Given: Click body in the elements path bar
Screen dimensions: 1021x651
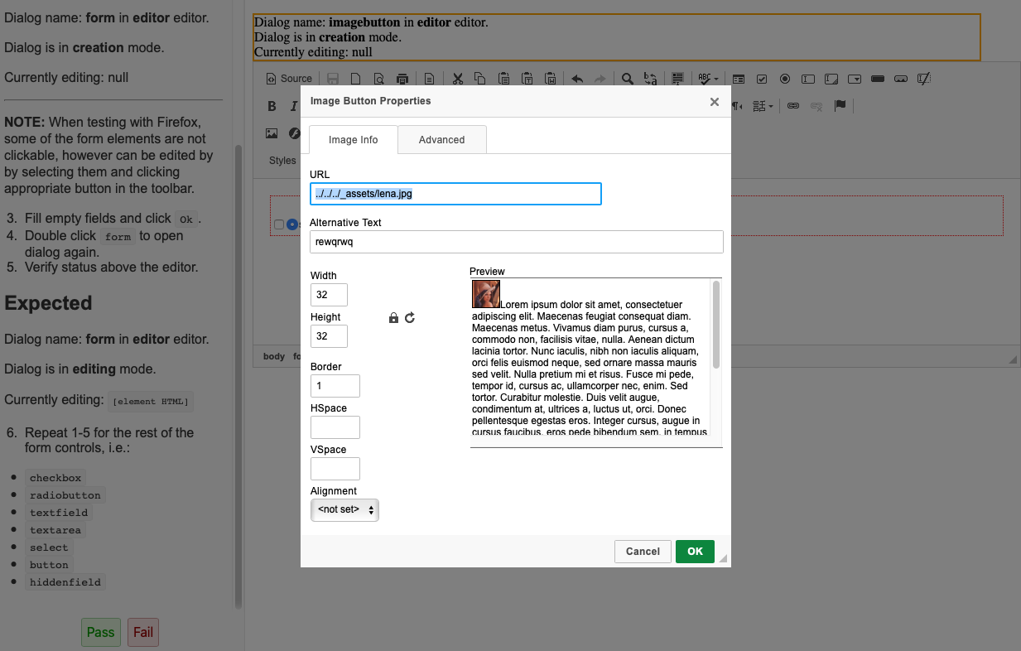Looking at the screenshot, I should [x=274, y=357].
